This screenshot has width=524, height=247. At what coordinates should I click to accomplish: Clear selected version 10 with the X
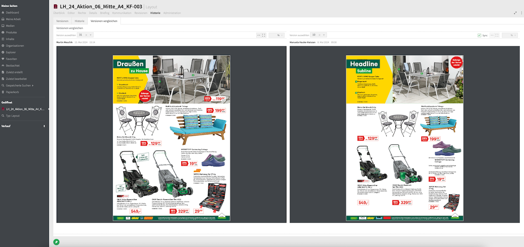click(319, 35)
